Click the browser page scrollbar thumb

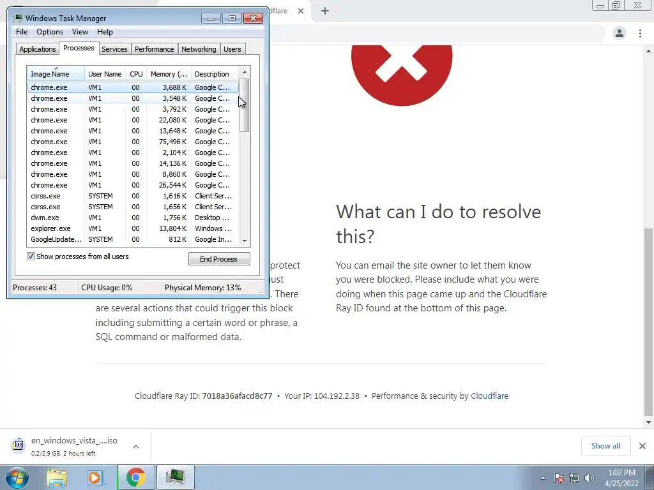tap(649, 322)
